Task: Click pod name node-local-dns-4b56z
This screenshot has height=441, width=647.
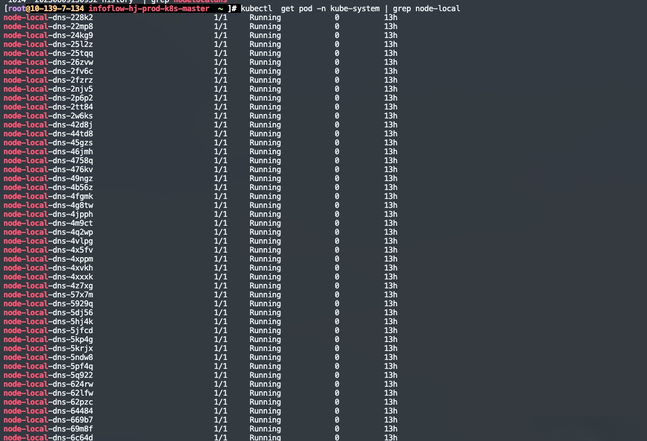Action: pyautogui.click(x=48, y=188)
